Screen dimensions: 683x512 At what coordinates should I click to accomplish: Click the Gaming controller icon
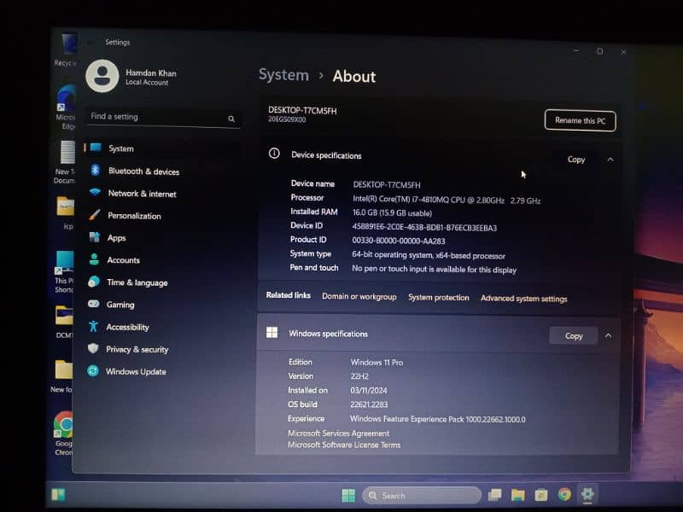click(x=94, y=304)
